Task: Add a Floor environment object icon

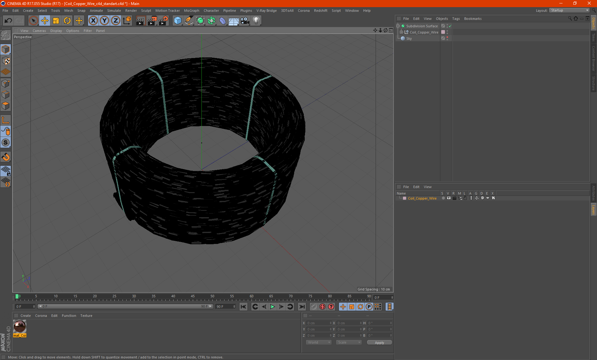Action: coord(234,21)
